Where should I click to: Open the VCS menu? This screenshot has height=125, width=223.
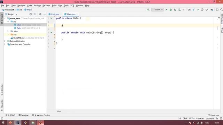(72, 6)
